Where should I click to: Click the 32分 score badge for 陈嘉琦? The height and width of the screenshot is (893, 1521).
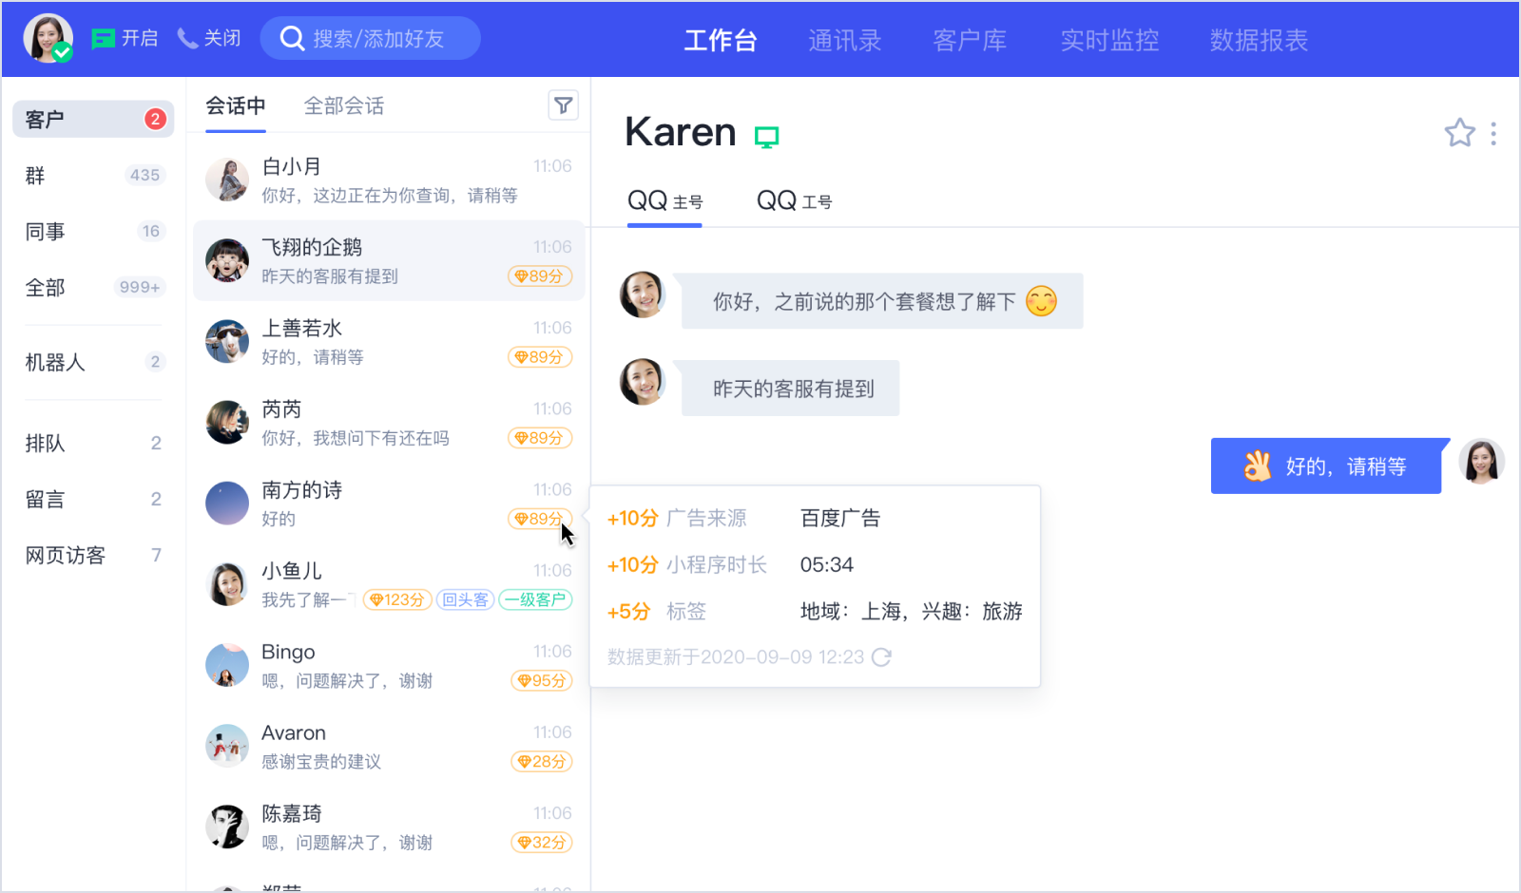tap(542, 842)
